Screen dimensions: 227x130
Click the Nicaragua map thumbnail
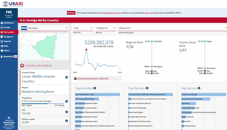tap(45, 46)
